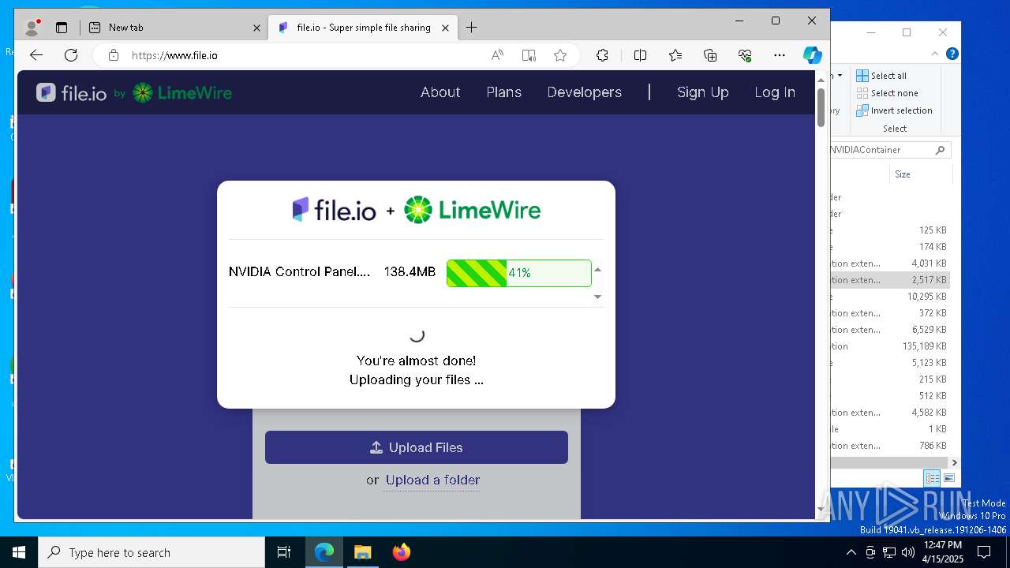1010x568 pixels.
Task: Launch Firefox from taskbar
Action: [402, 552]
